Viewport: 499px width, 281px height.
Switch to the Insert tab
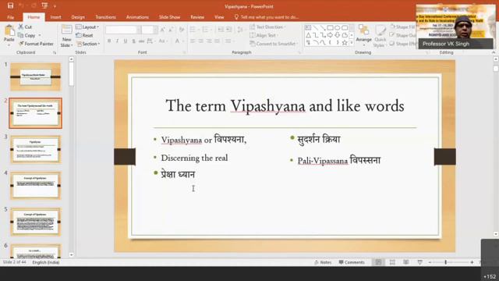pos(55,17)
